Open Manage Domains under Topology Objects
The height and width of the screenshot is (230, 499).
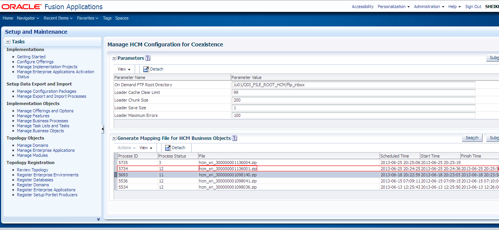coord(33,145)
